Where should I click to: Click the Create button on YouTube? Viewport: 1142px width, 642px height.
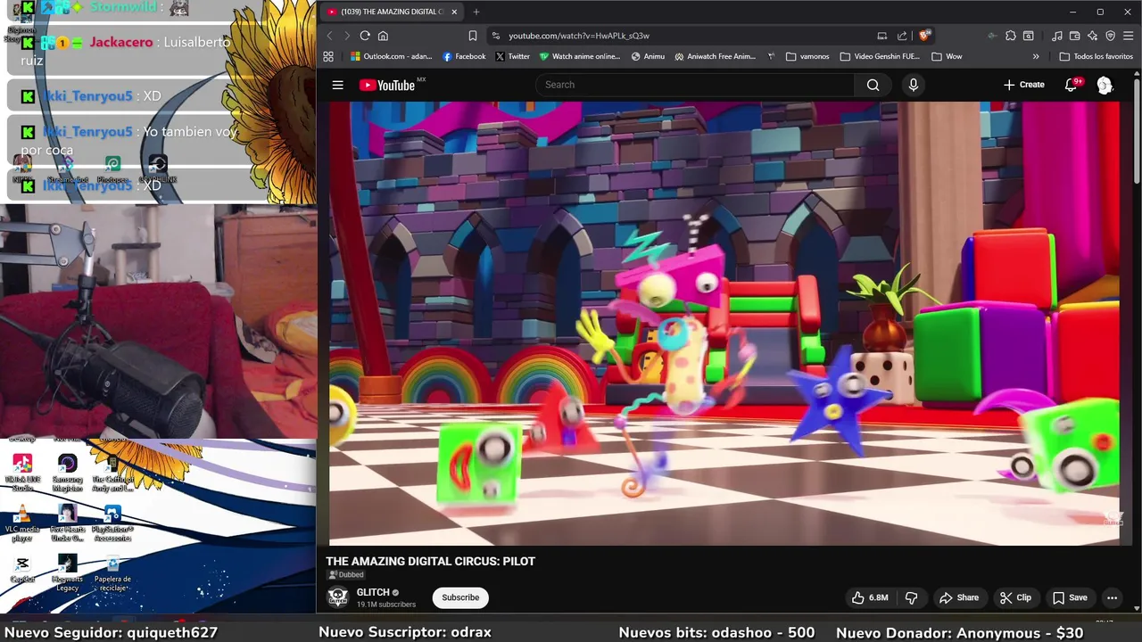(1024, 85)
